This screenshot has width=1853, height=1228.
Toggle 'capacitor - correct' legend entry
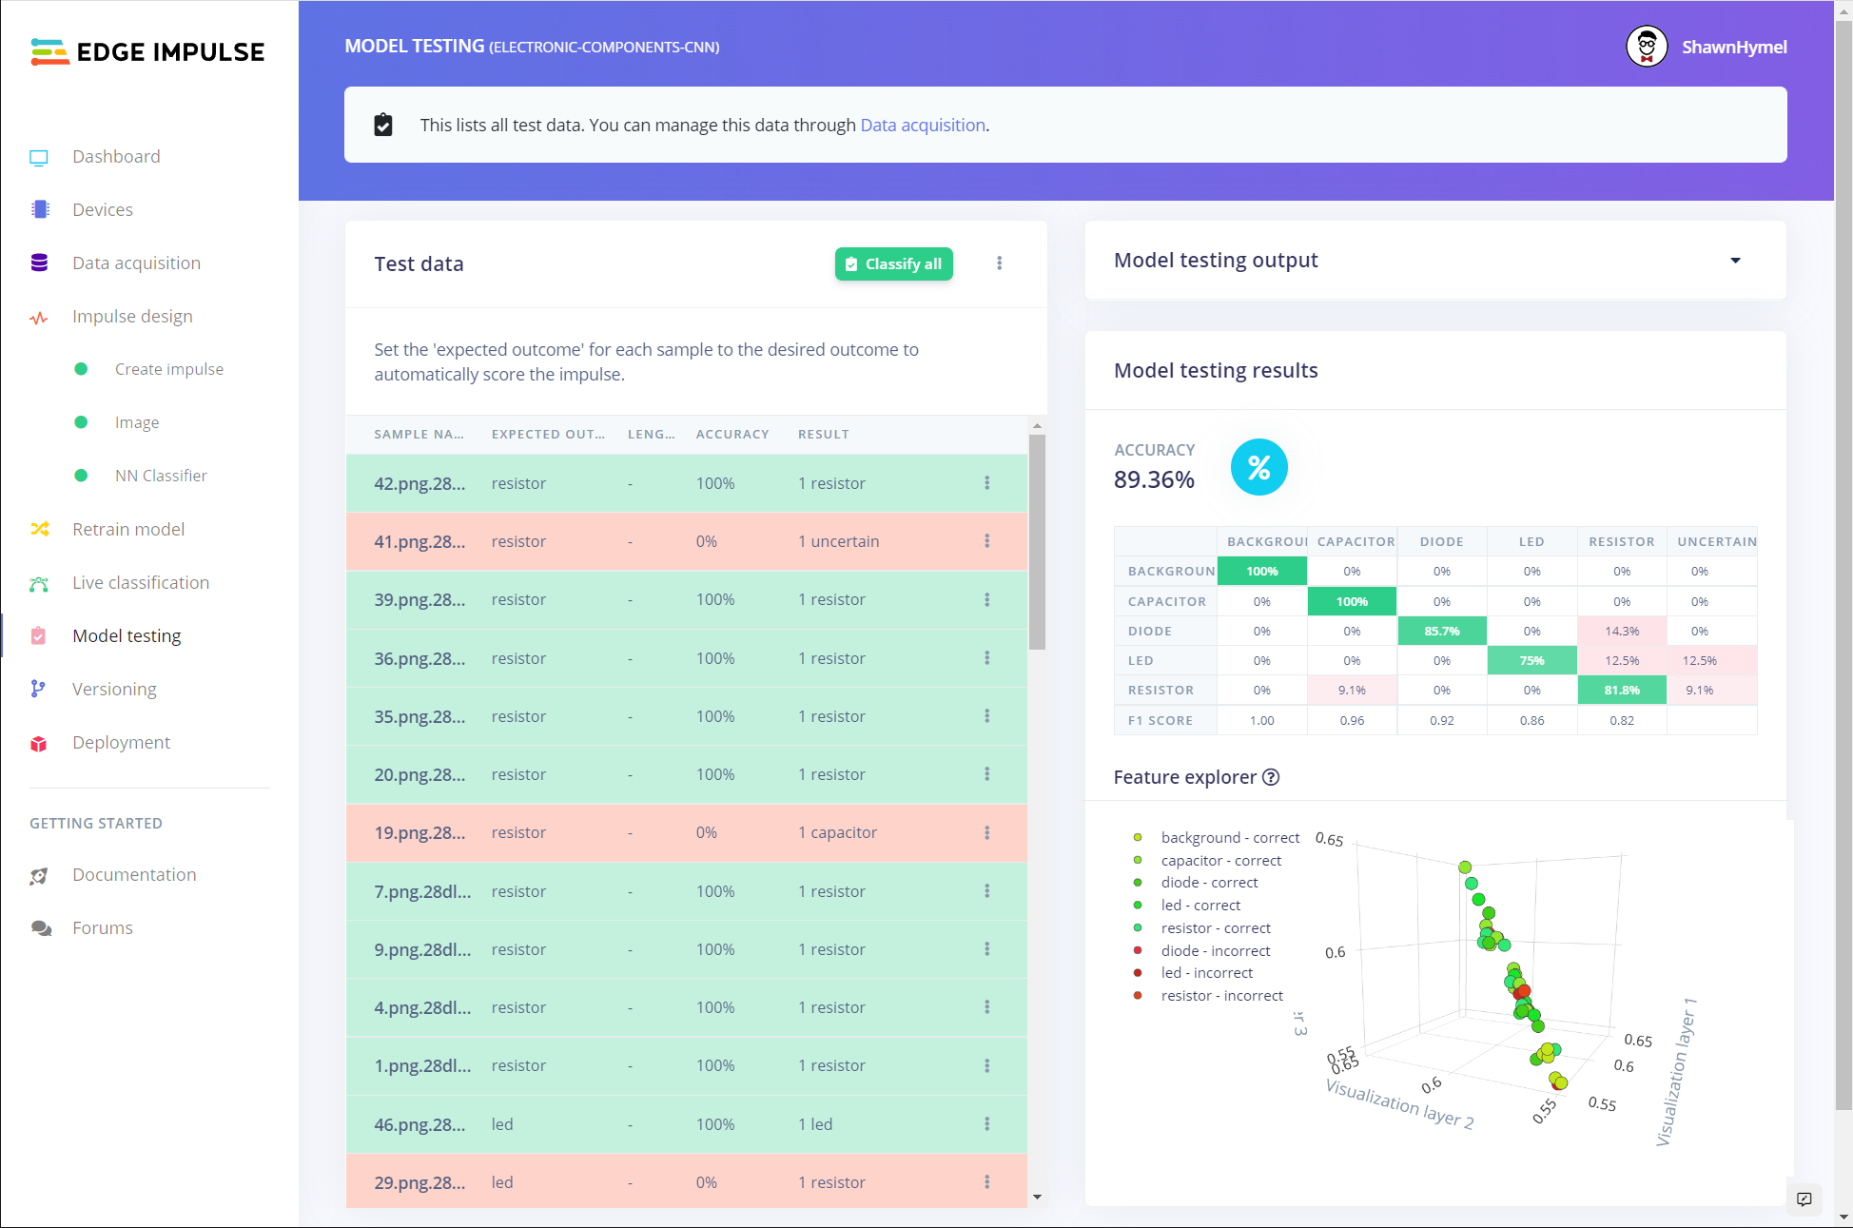(x=1208, y=861)
